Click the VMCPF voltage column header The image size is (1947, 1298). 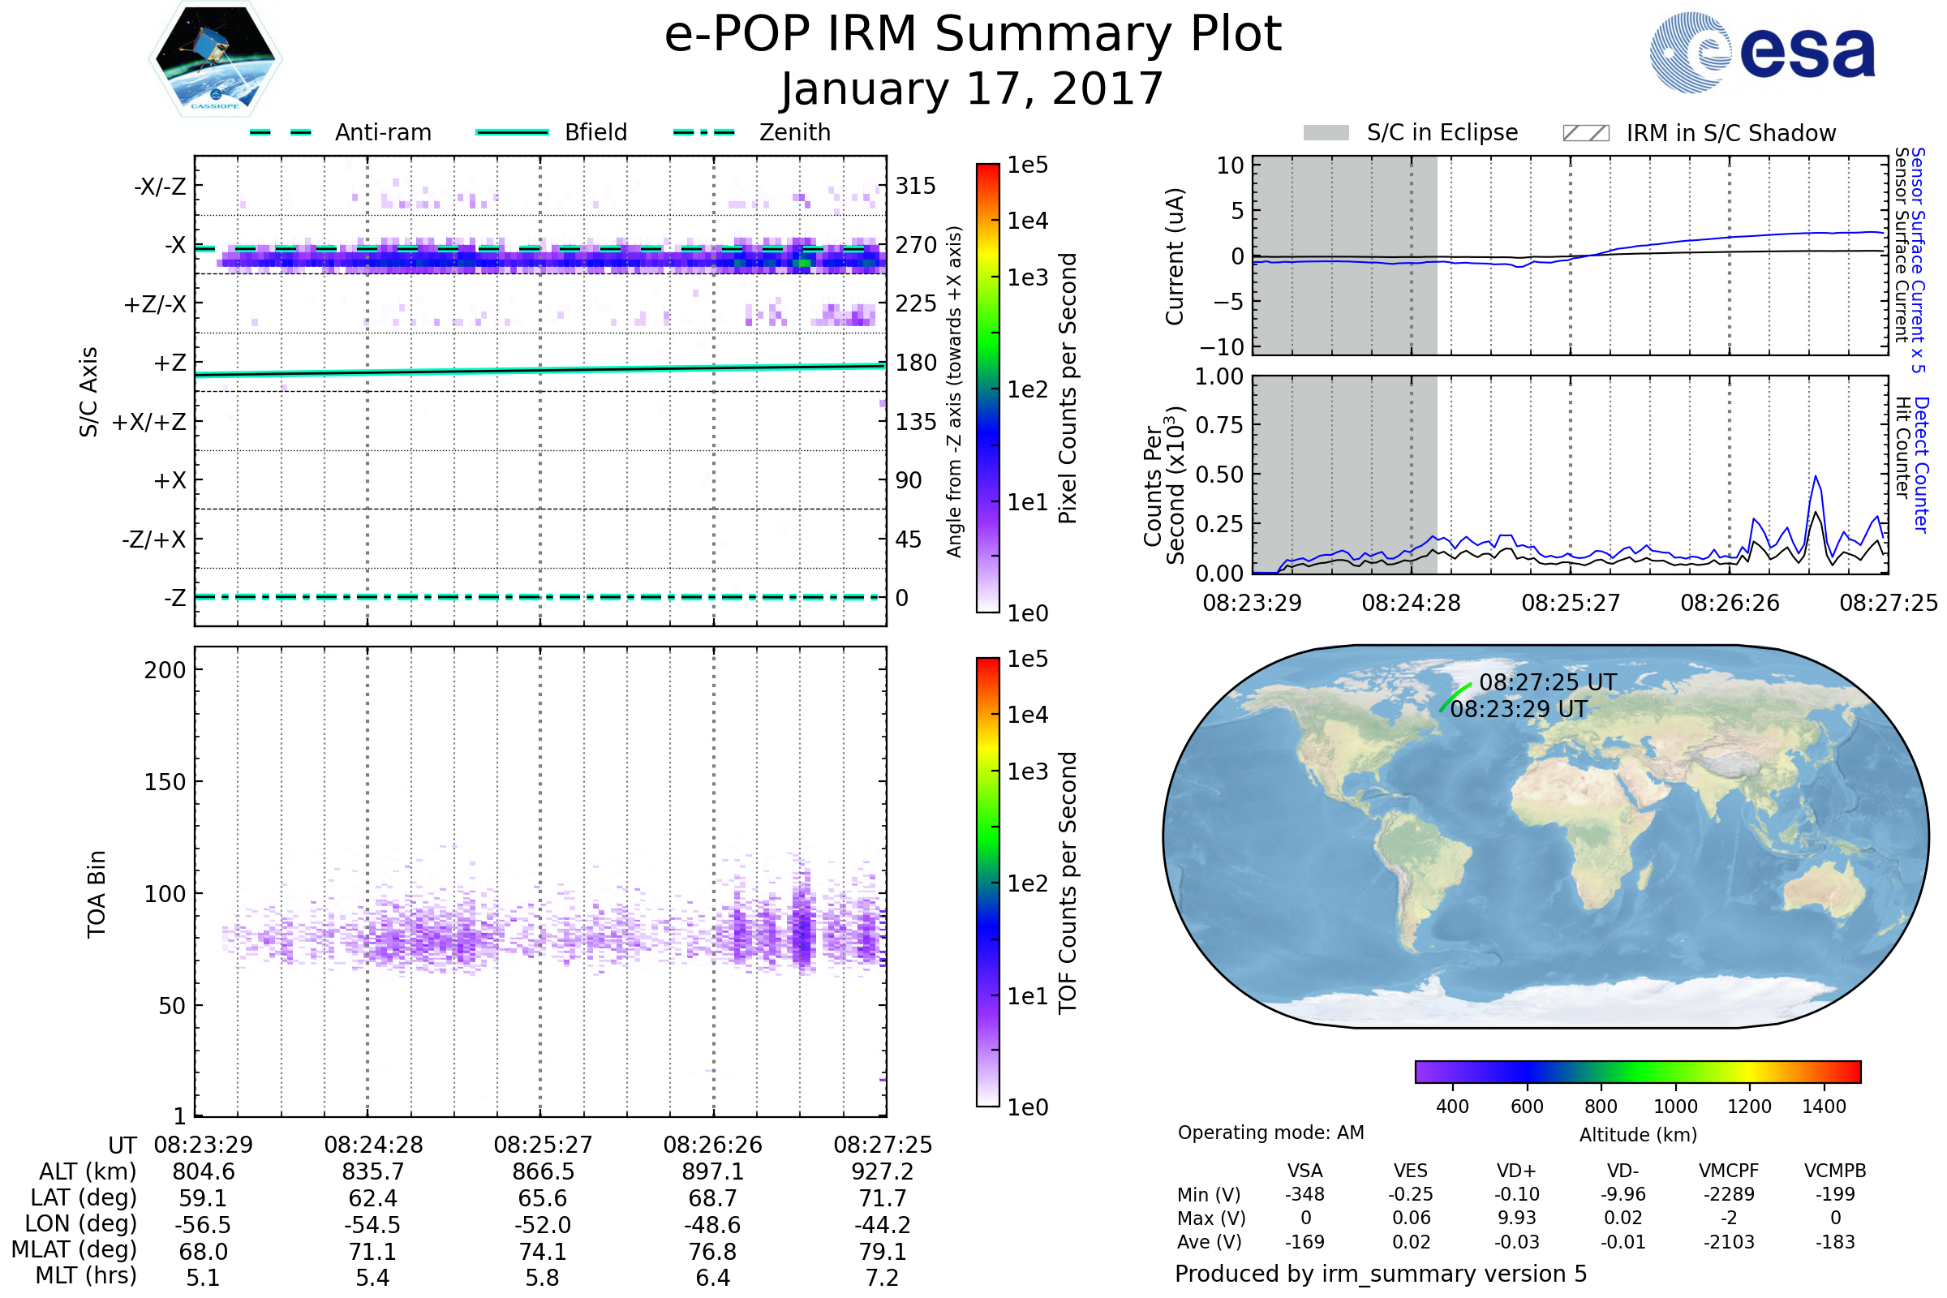[x=1729, y=1171]
